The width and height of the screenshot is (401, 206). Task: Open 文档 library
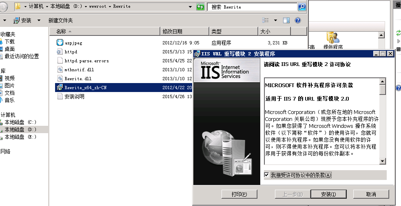pos(9,93)
